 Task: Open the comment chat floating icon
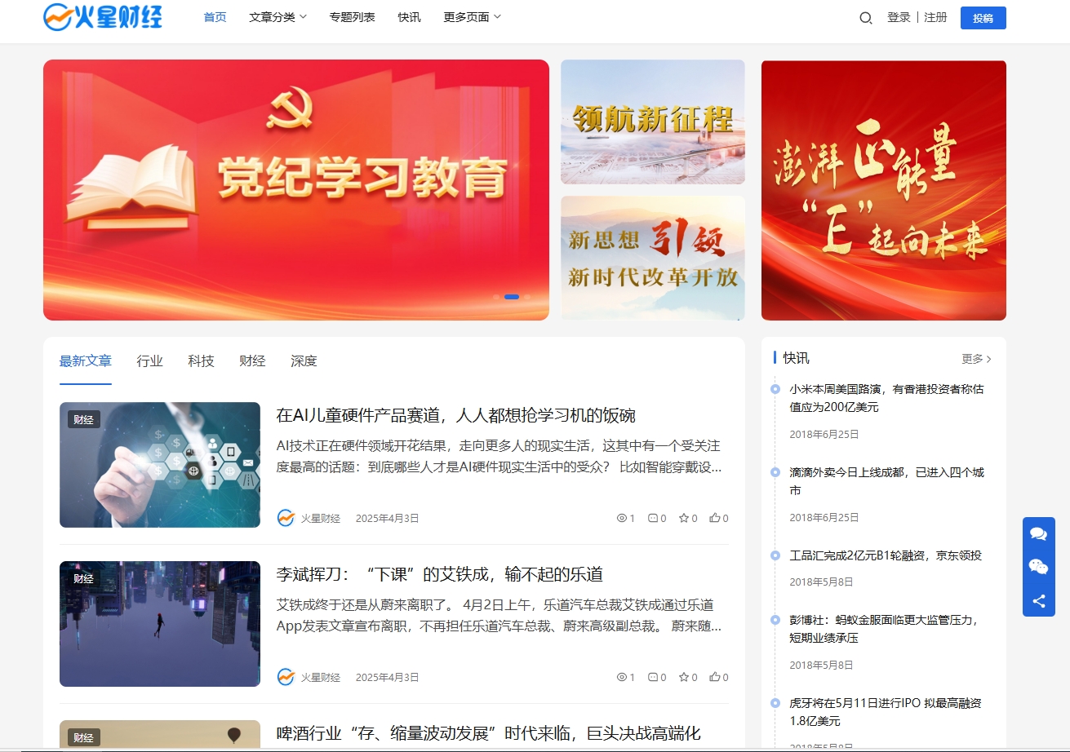pyautogui.click(x=1038, y=534)
